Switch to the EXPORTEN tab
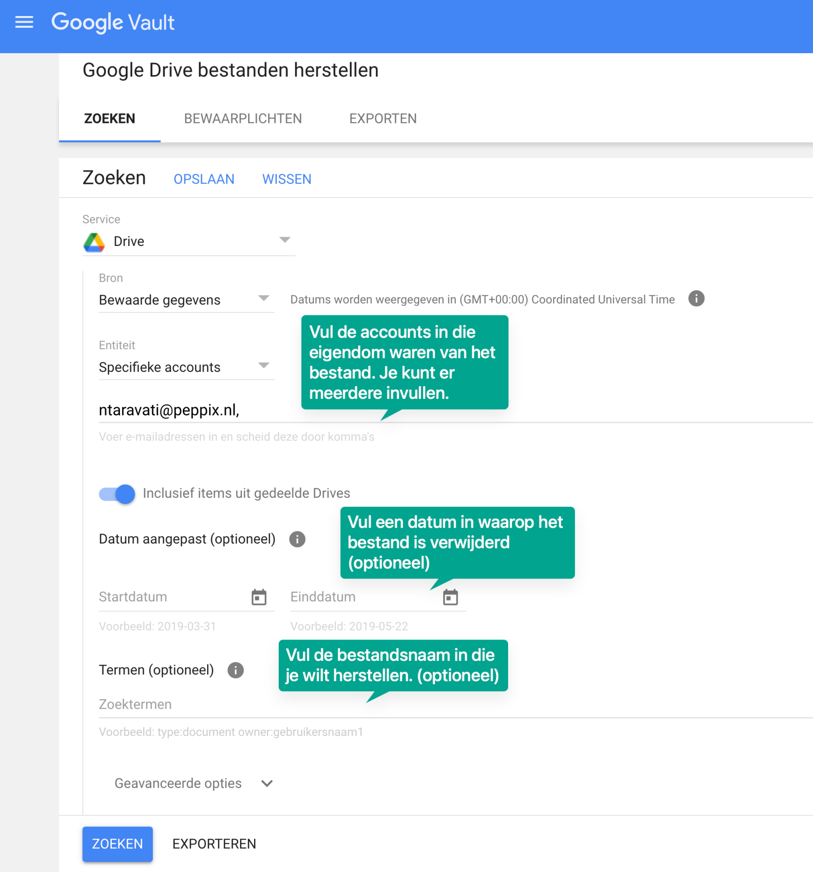The width and height of the screenshot is (813, 872). click(383, 119)
